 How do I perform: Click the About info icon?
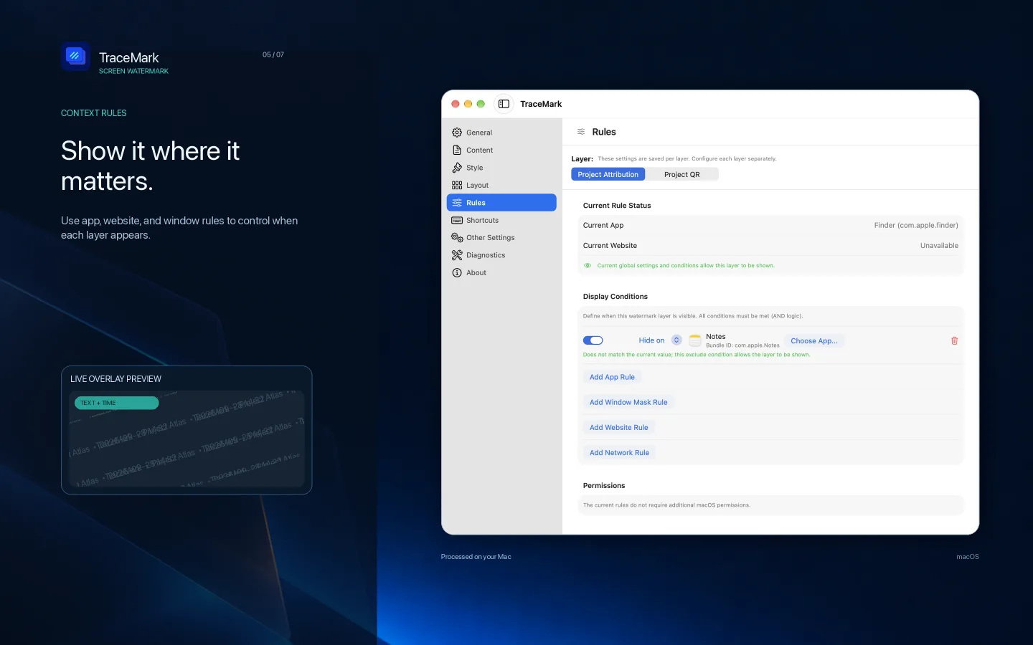click(x=457, y=272)
